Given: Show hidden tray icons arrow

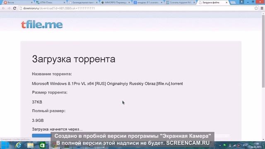Looking at the screenshot, I should tap(220, 145).
